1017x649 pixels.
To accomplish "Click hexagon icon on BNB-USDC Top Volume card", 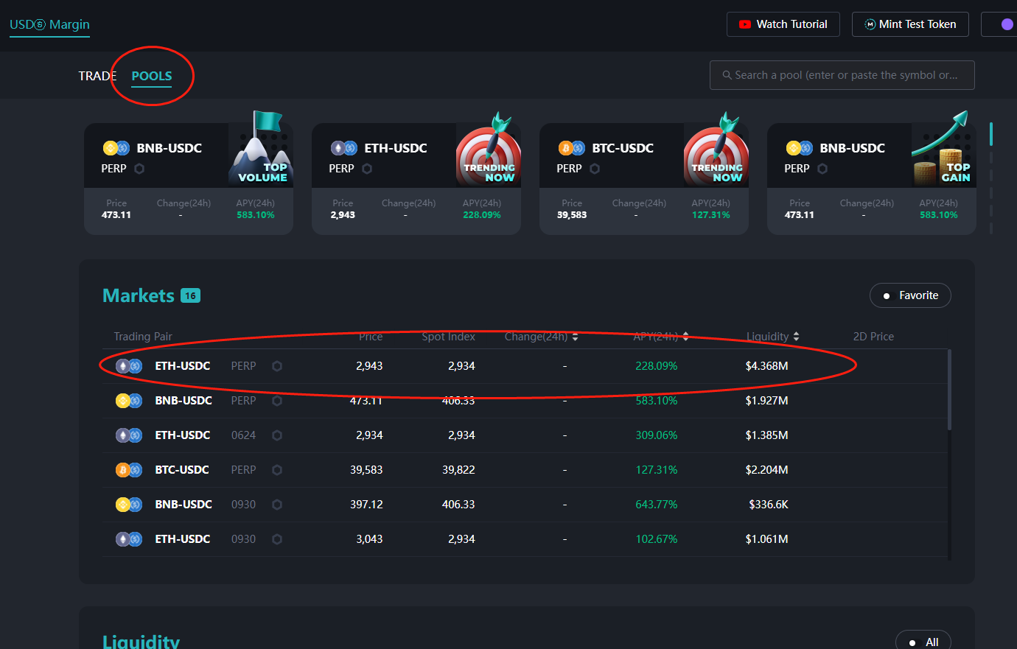I will click(x=139, y=169).
